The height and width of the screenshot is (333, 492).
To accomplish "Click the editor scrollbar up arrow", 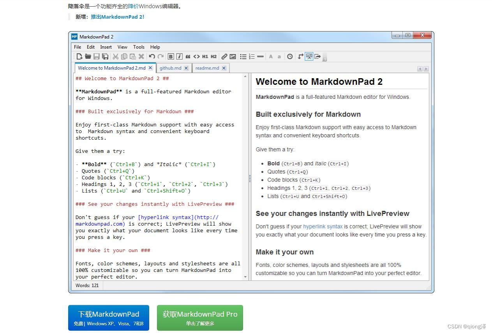I will (x=245, y=76).
